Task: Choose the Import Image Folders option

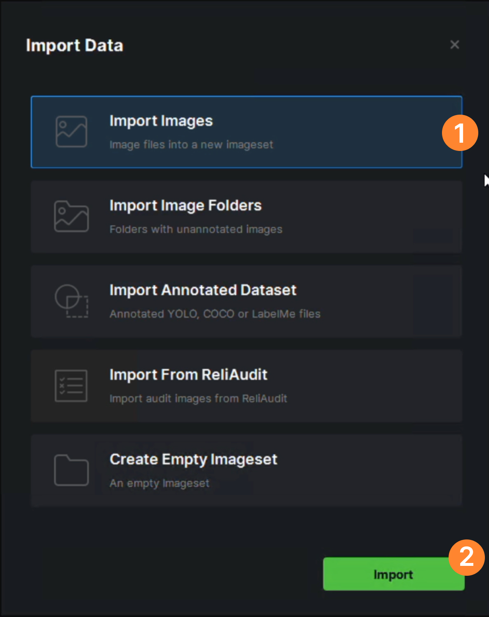Action: (246, 217)
